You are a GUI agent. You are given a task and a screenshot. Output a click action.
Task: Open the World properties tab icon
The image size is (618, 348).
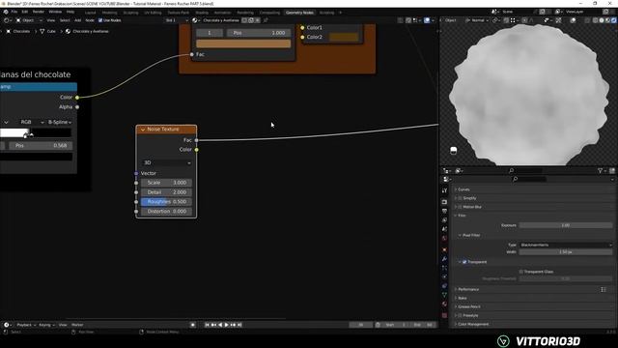[444, 239]
